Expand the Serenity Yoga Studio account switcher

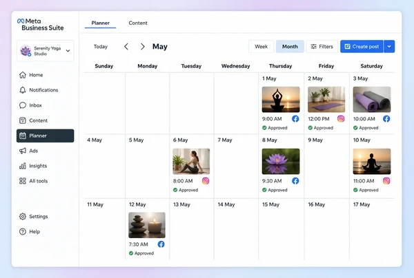point(68,51)
